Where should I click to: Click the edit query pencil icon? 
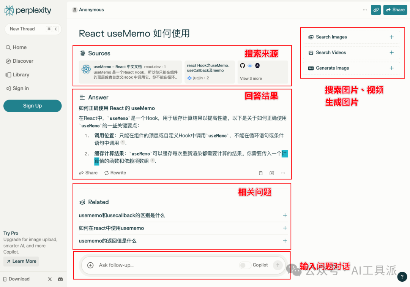[x=272, y=173]
